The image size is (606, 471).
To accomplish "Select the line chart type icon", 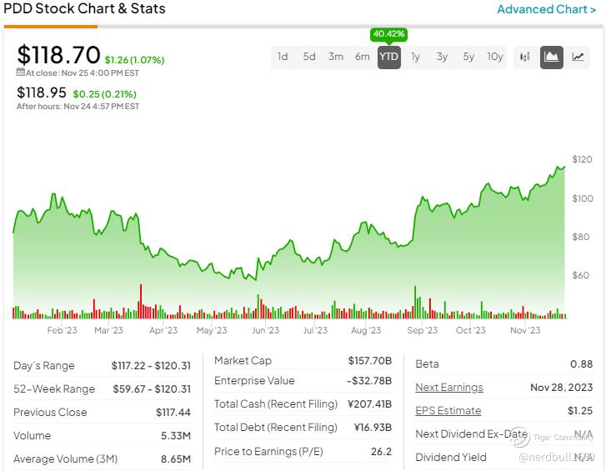I will click(578, 57).
